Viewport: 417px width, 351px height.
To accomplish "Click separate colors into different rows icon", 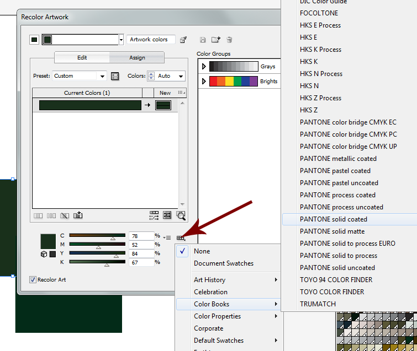I will [51, 215].
